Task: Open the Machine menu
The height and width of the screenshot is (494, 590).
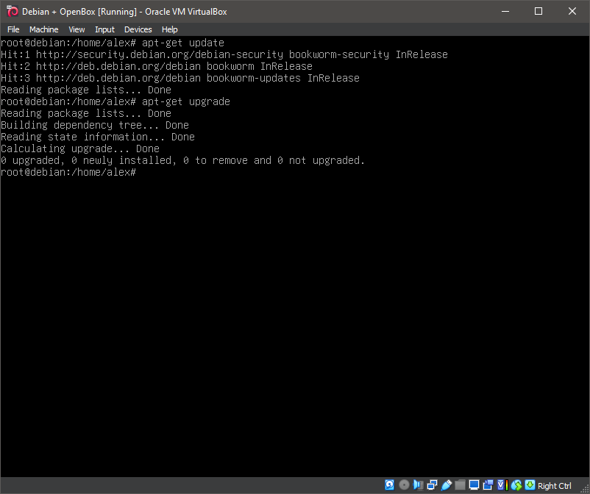Action: 43,29
